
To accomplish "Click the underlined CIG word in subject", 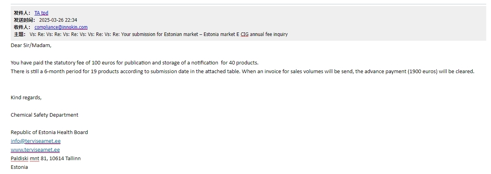I will [x=245, y=34].
